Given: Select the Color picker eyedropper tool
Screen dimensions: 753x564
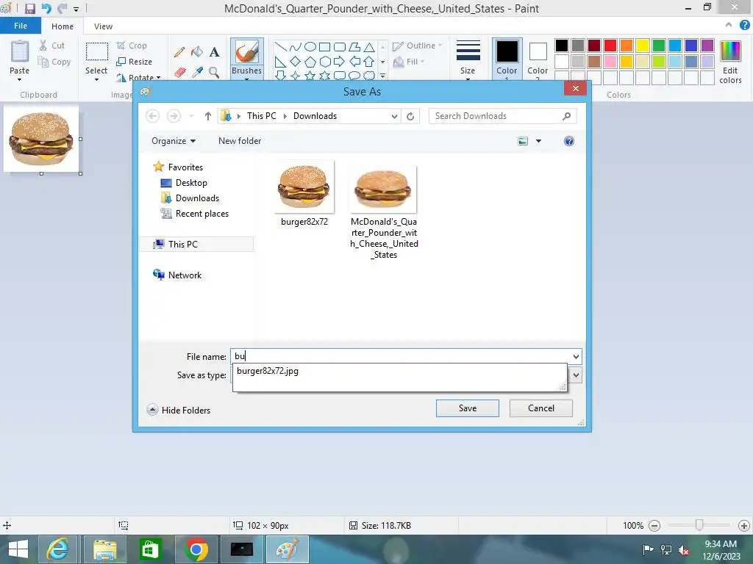Looking at the screenshot, I should tap(197, 72).
